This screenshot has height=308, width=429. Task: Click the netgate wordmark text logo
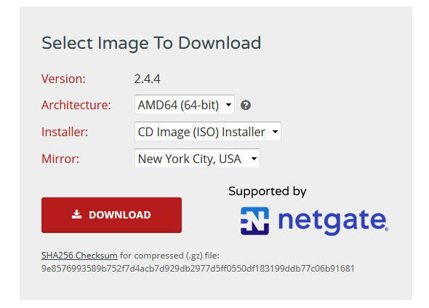coord(333,221)
